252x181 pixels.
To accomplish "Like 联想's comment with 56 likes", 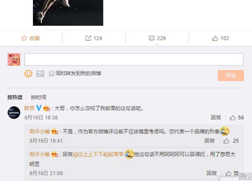I will click(x=233, y=118).
